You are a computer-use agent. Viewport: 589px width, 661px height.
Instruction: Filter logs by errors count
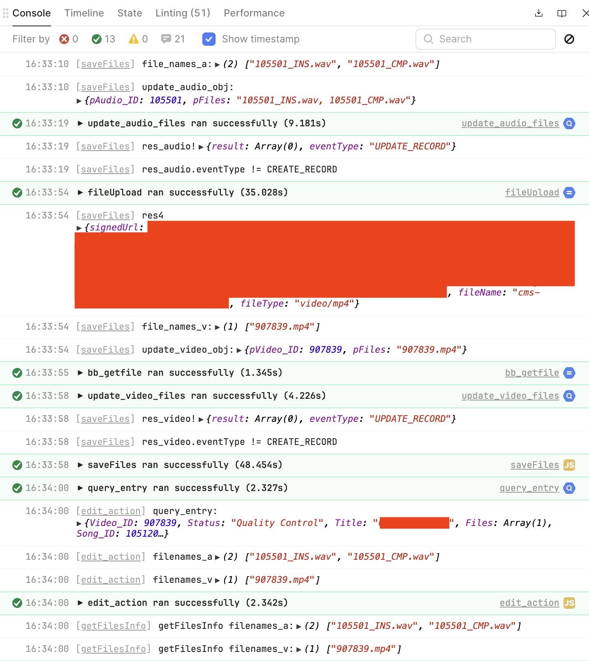pyautogui.click(x=68, y=39)
